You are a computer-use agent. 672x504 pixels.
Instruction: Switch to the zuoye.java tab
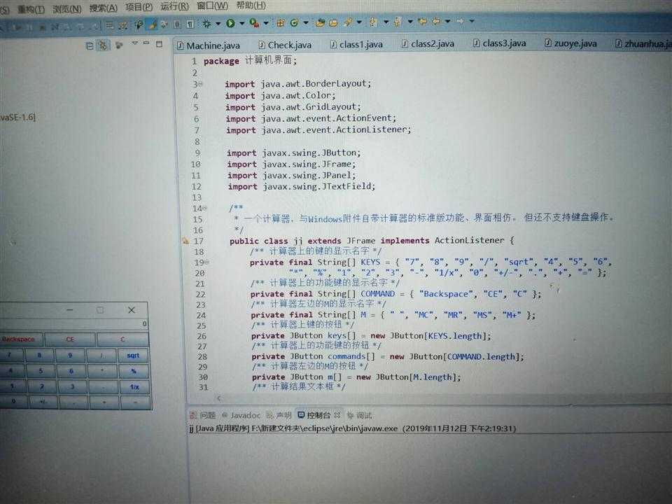(571, 43)
